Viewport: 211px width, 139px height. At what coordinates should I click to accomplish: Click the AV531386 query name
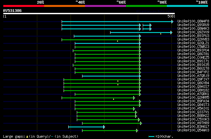(x=12, y=11)
